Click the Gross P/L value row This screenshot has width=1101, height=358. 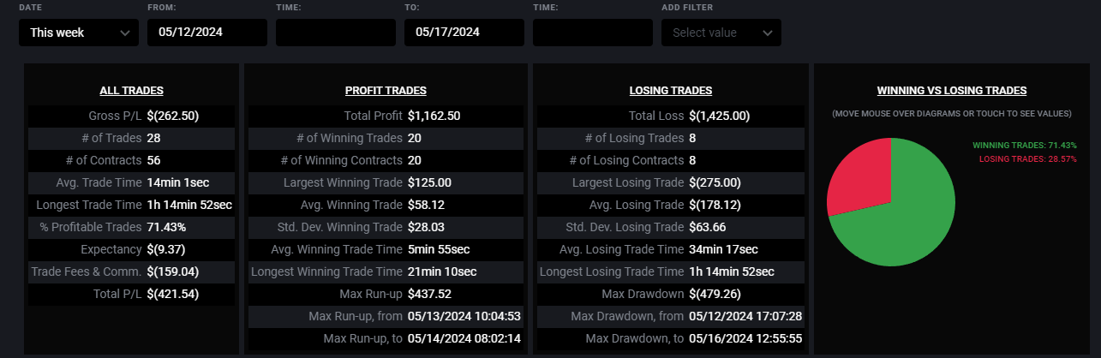(x=131, y=116)
